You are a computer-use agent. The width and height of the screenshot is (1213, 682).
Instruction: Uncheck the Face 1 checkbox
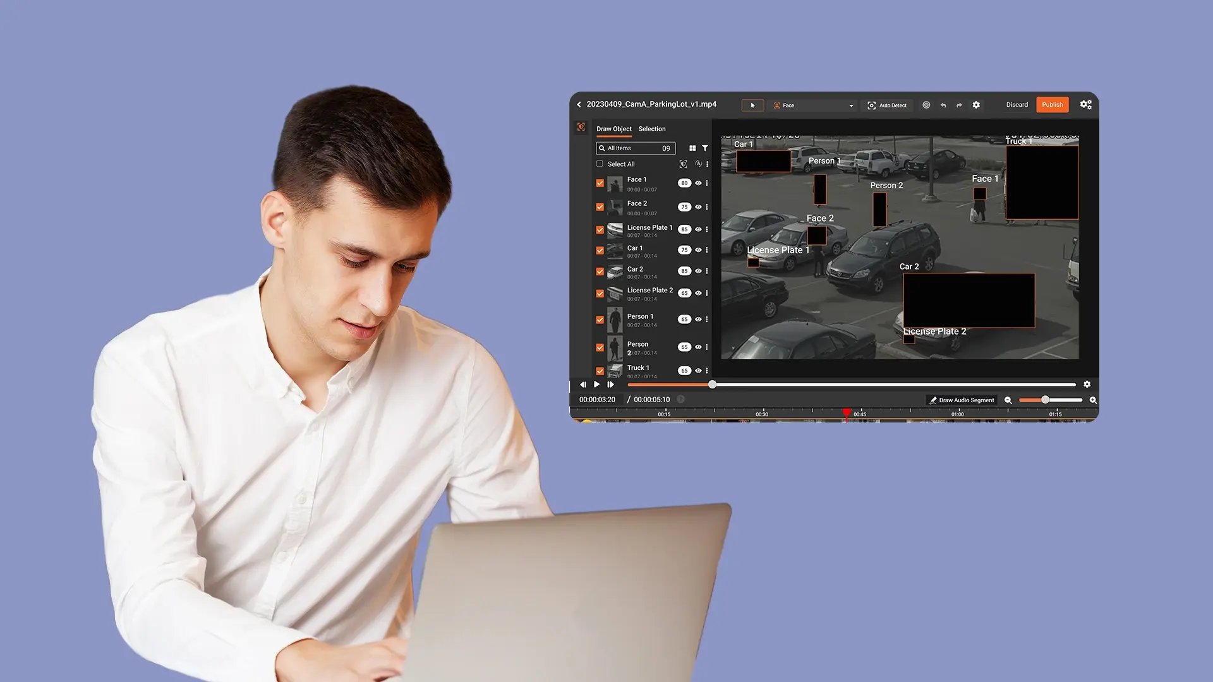[x=600, y=183]
